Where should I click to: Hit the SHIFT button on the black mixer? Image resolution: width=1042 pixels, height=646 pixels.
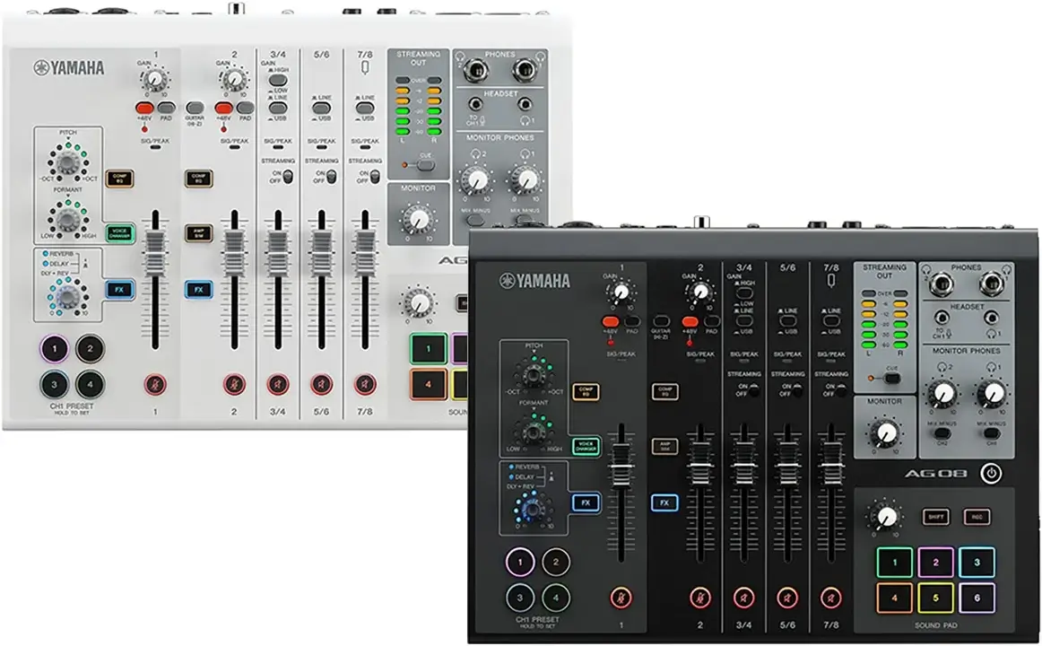[935, 517]
